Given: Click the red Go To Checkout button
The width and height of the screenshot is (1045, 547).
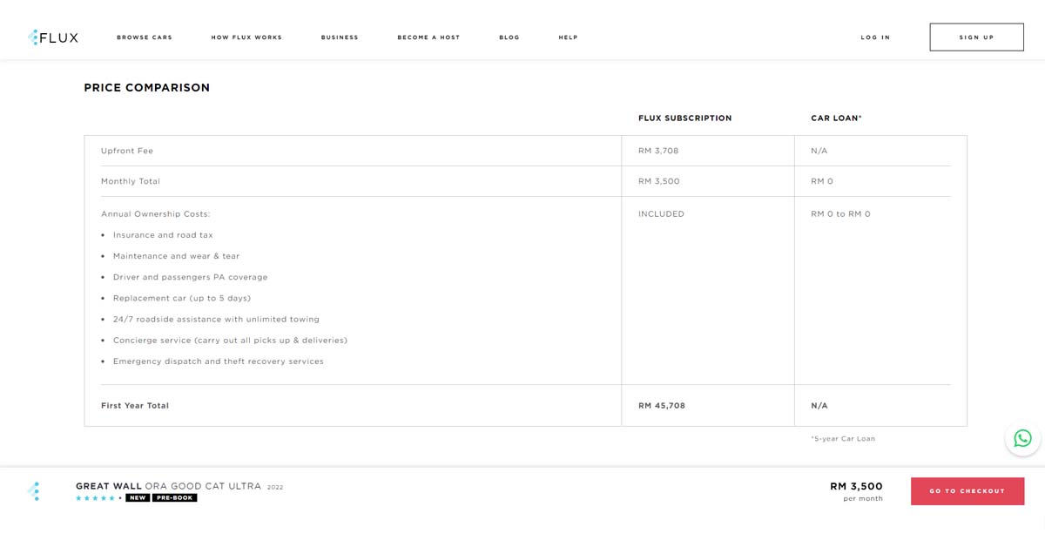Looking at the screenshot, I should tap(967, 491).
